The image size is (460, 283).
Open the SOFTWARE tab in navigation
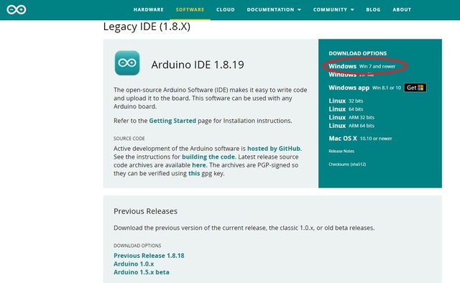pos(190,9)
